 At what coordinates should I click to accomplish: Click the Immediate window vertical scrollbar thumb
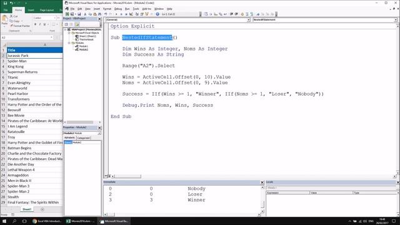pyautogui.click(x=262, y=204)
